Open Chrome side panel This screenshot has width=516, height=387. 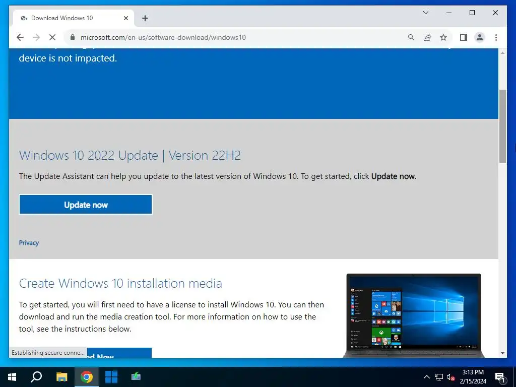(x=464, y=37)
